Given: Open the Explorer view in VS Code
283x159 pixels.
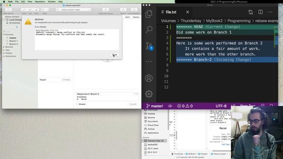Looking at the screenshot, I should coord(149,14).
